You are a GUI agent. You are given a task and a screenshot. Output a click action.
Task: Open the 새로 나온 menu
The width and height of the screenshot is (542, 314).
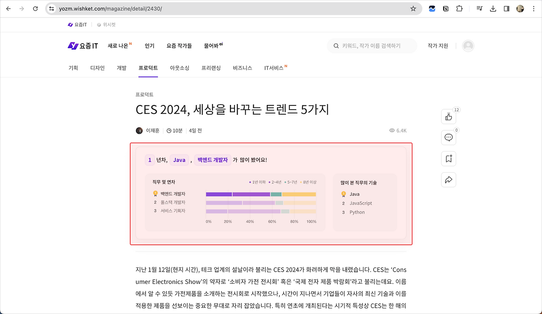(x=120, y=45)
